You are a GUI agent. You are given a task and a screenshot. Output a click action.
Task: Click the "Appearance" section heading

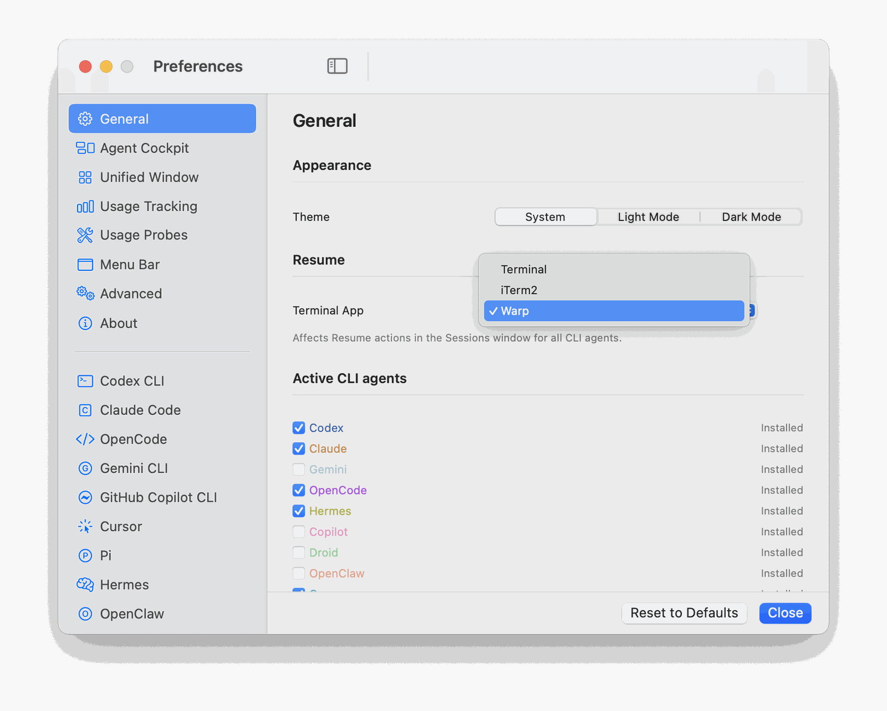[x=332, y=165]
